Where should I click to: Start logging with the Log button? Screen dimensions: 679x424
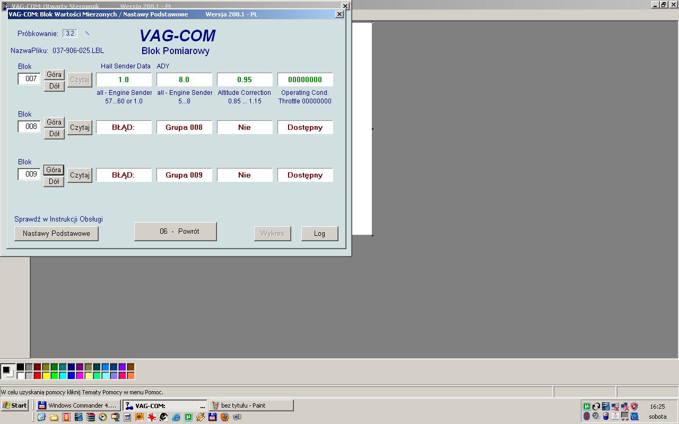tap(320, 234)
